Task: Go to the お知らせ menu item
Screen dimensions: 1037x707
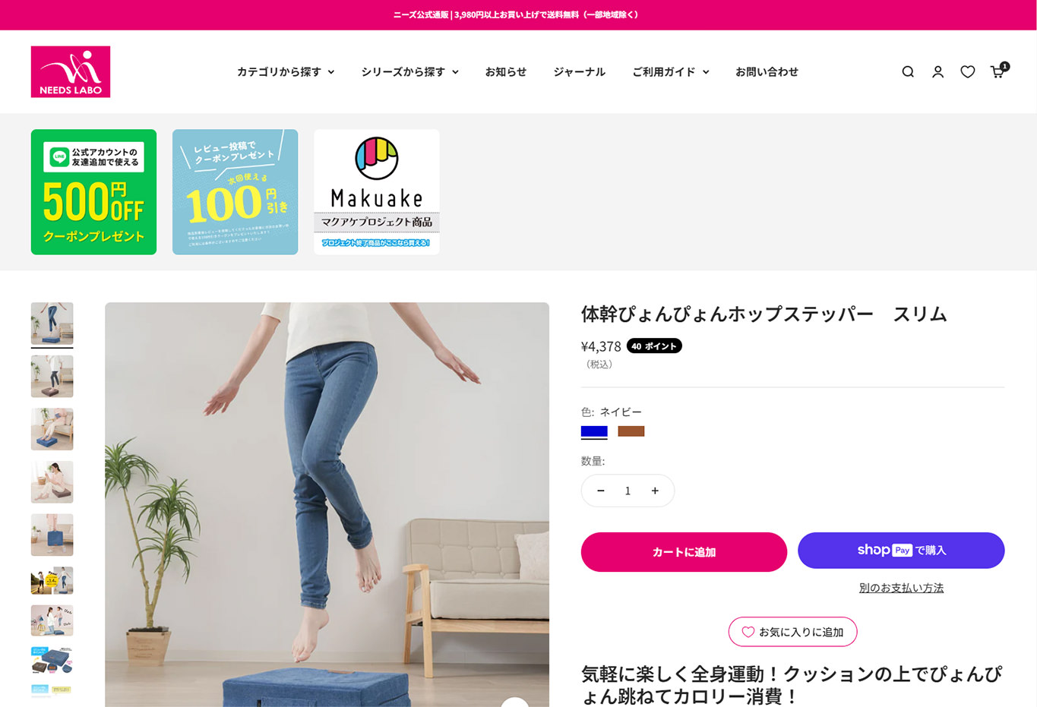Action: click(506, 71)
